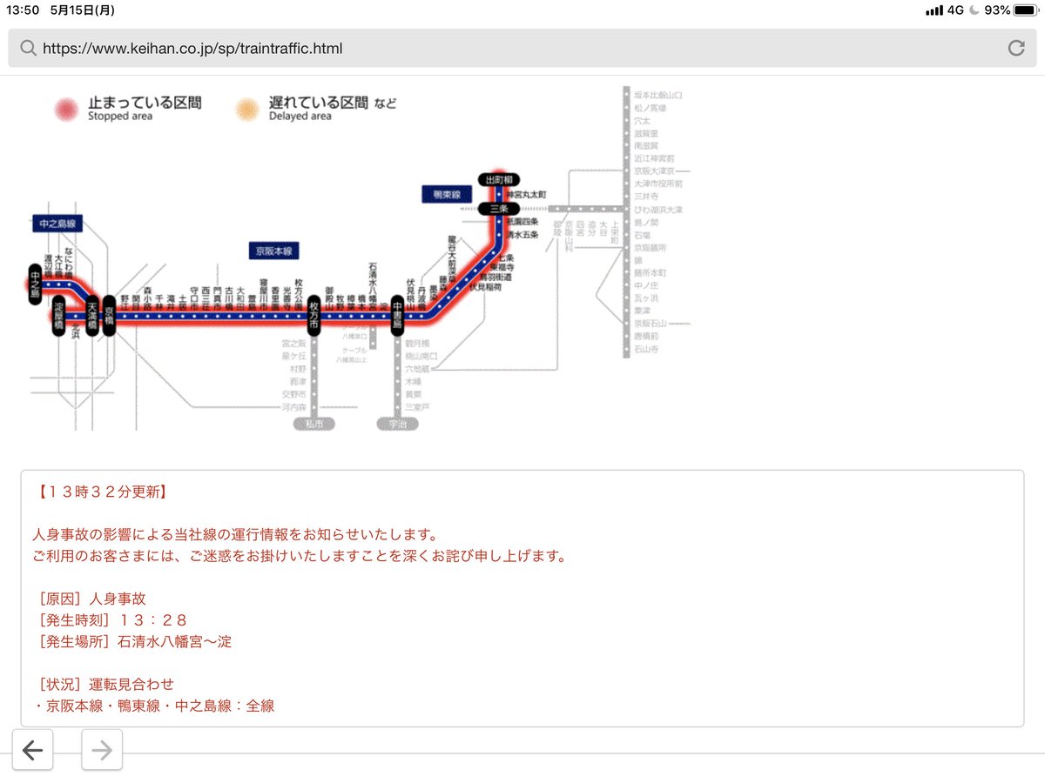
Task: Tap the 三室戸 station label
Action: click(x=415, y=406)
